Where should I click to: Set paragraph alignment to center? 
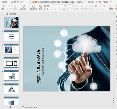tap(85, 9)
